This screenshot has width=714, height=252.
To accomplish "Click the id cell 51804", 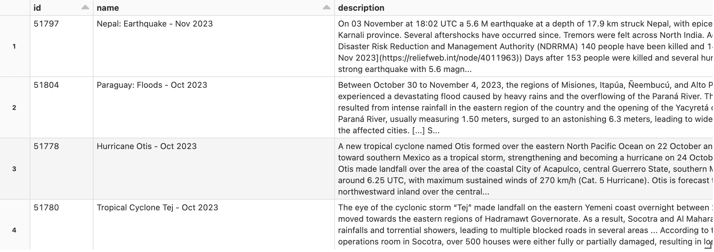I will (x=46, y=85).
